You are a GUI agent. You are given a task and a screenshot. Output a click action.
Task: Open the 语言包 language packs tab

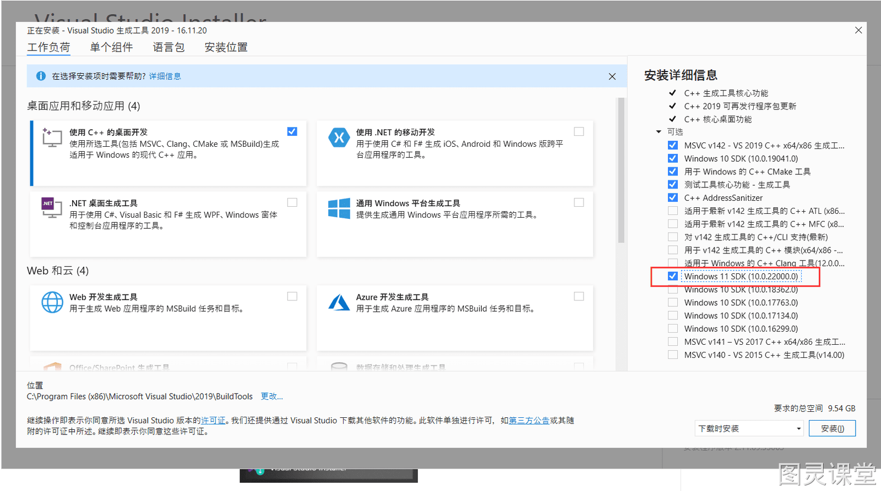(x=168, y=47)
